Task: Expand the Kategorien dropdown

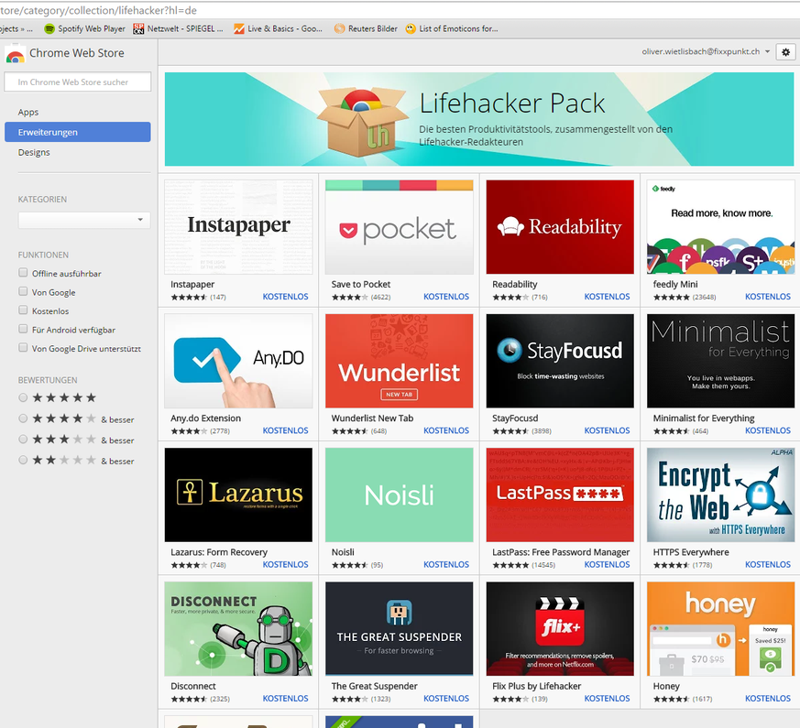Action: coord(83,220)
